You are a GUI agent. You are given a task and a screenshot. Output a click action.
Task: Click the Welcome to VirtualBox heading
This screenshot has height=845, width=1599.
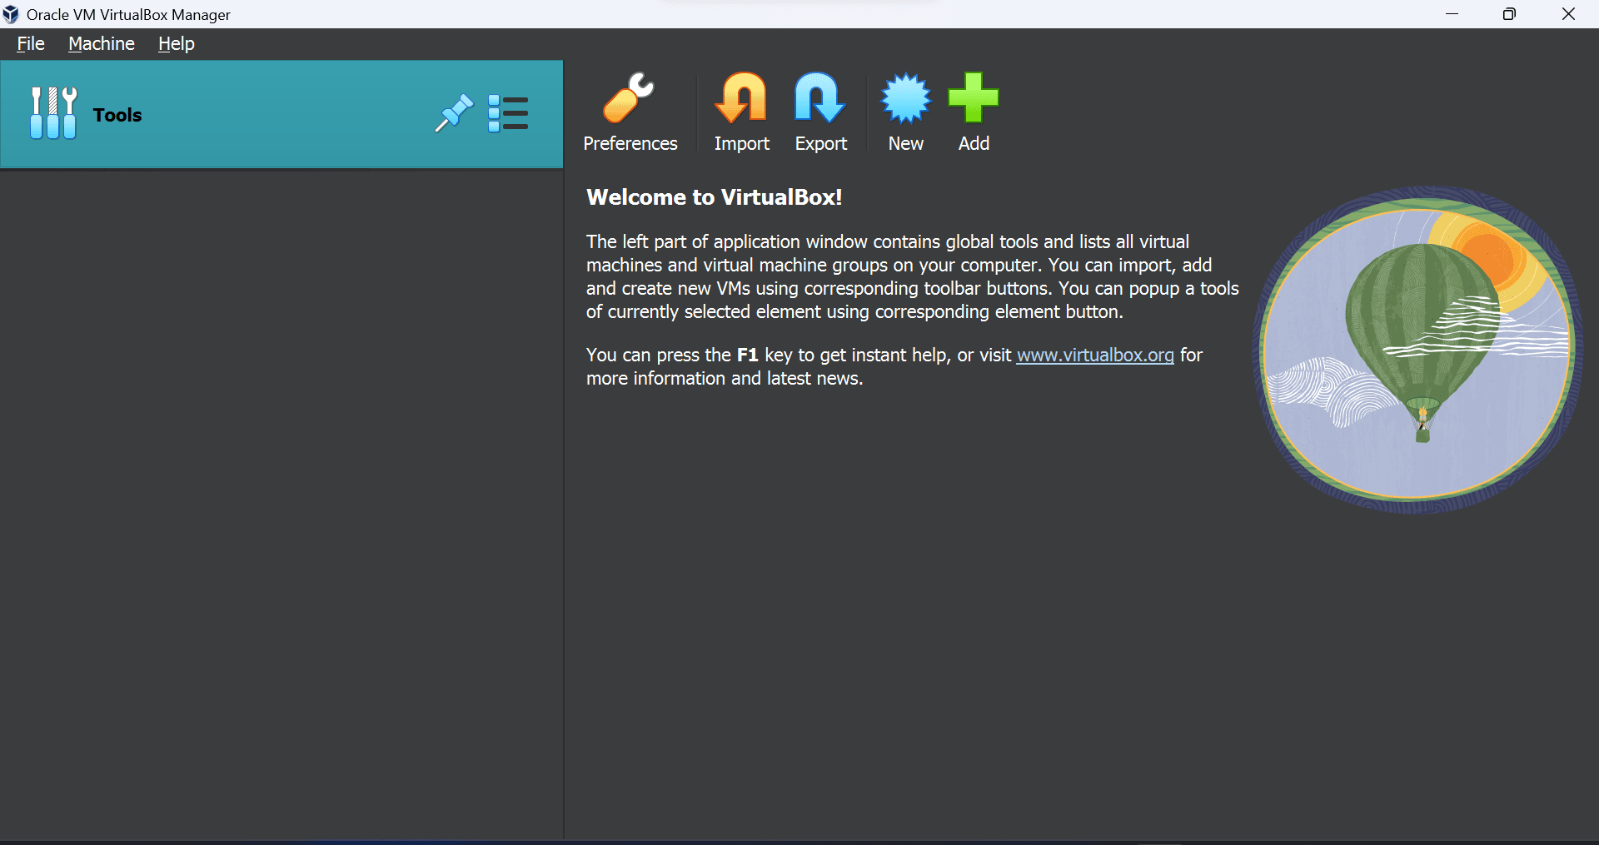coord(714,197)
